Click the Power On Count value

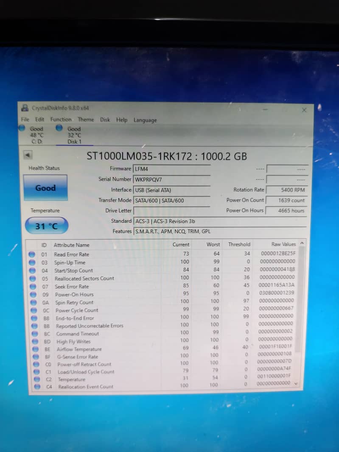pyautogui.click(x=286, y=200)
